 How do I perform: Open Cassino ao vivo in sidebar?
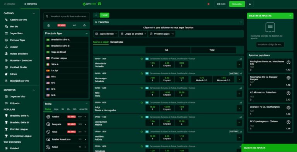click(x=18, y=20)
